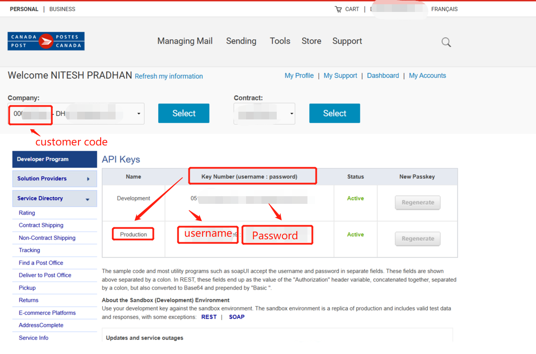This screenshot has height=354, width=536.
Task: Open the Contract dropdown
Action: pyautogui.click(x=292, y=114)
